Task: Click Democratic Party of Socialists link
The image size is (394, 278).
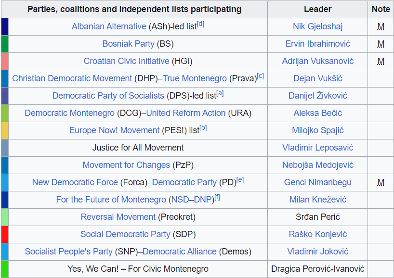Action: (108, 96)
